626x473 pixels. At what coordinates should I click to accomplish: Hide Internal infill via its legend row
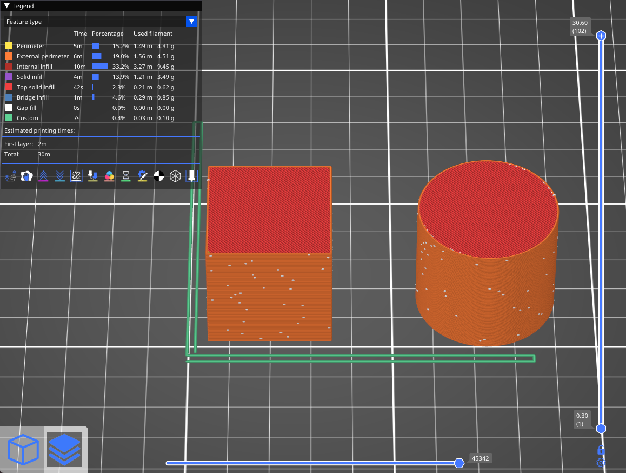[x=35, y=67]
